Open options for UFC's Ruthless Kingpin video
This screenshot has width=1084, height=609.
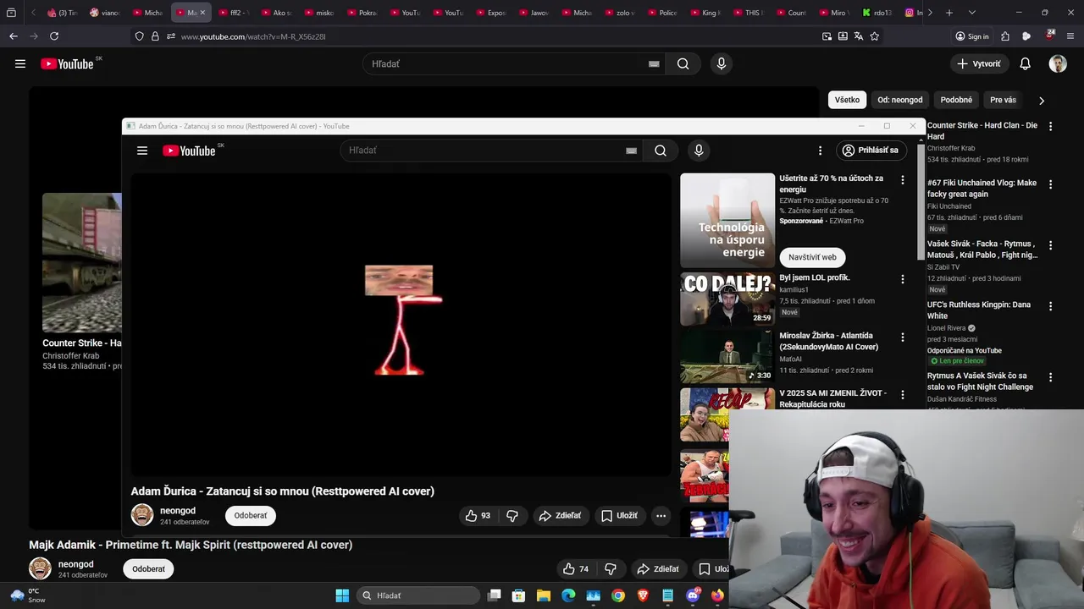click(1051, 306)
